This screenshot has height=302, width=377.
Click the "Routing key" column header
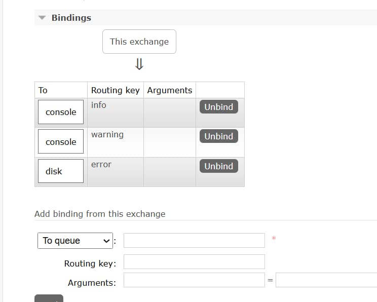115,90
